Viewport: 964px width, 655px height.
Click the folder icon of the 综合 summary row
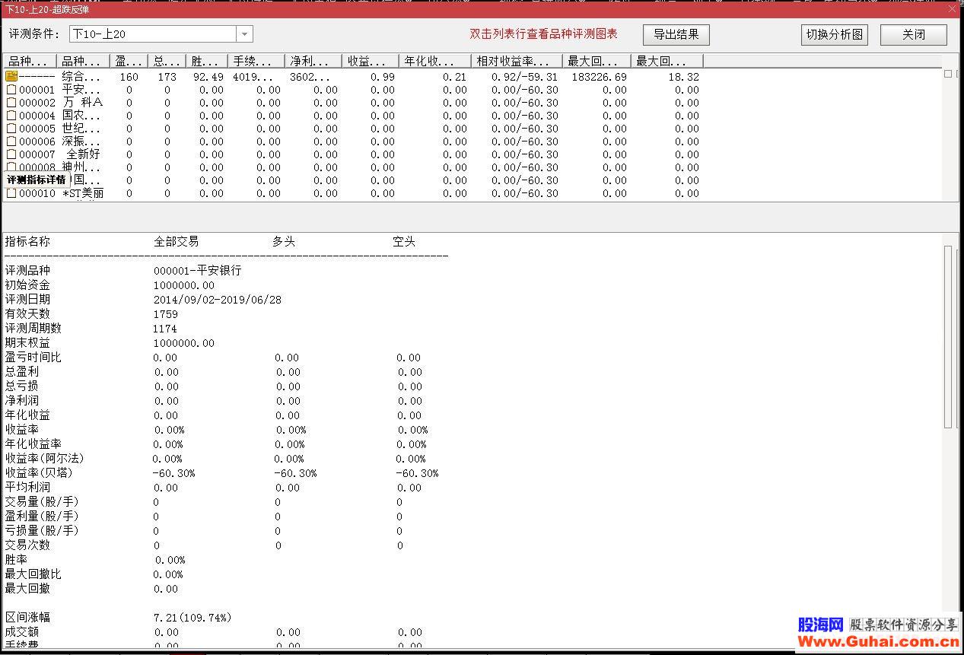point(11,76)
